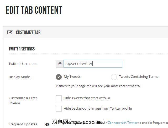Click the Customize & Filter Stream label
This screenshot has height=128, width=168.
[23, 100]
